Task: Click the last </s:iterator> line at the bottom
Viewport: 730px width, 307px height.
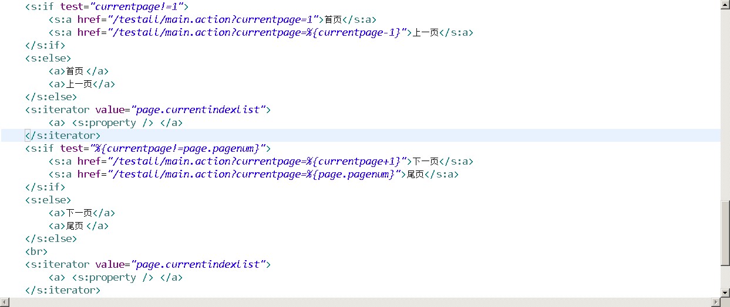Action: tap(63, 290)
